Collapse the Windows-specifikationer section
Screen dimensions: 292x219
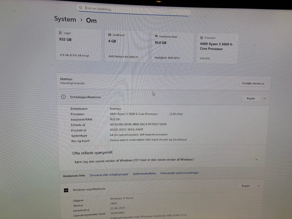point(259,186)
